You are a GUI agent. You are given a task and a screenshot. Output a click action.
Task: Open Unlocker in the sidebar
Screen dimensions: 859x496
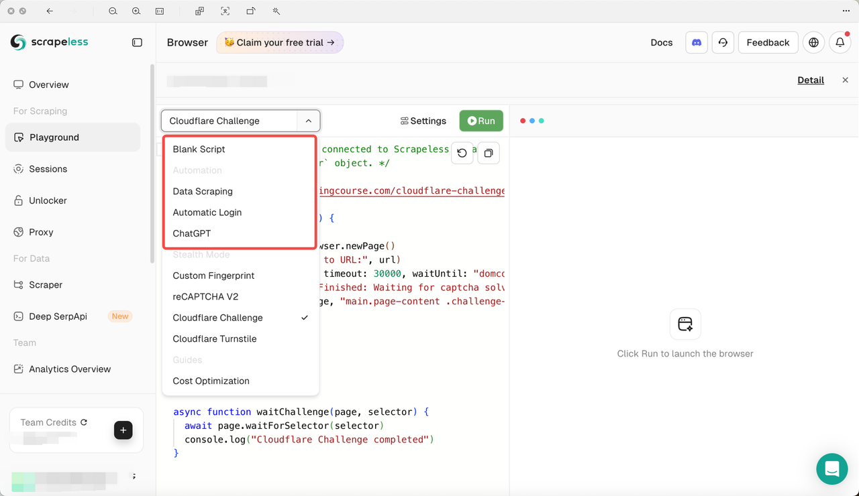[x=73, y=200]
